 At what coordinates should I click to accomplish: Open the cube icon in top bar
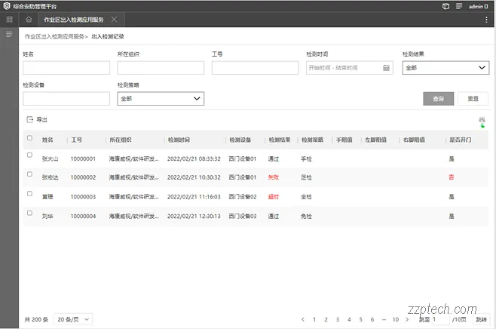445,6
